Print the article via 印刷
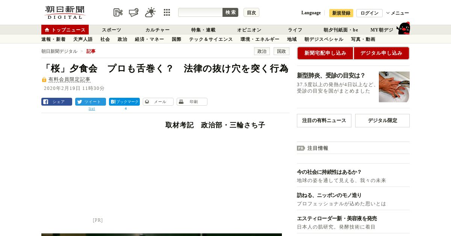 point(192,102)
